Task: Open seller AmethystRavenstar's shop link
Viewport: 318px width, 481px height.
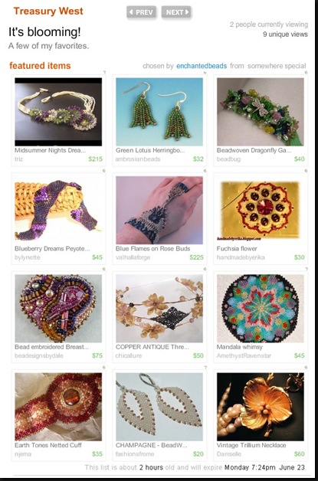Action: (x=244, y=356)
